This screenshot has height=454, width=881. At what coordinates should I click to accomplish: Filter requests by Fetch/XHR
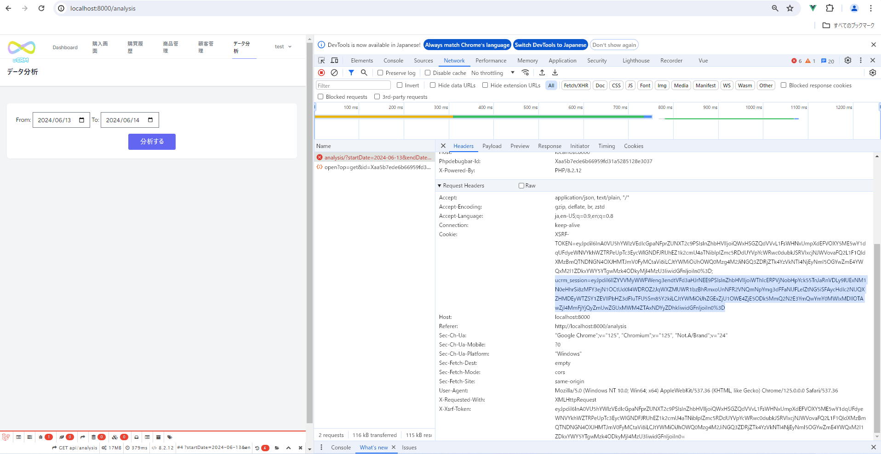576,85
